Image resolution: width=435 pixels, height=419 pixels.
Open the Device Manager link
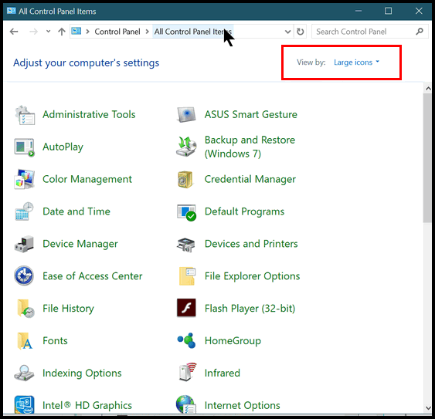coord(80,244)
